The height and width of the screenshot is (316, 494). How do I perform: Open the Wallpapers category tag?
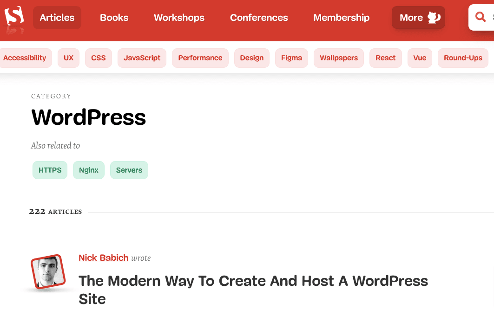pyautogui.click(x=339, y=58)
